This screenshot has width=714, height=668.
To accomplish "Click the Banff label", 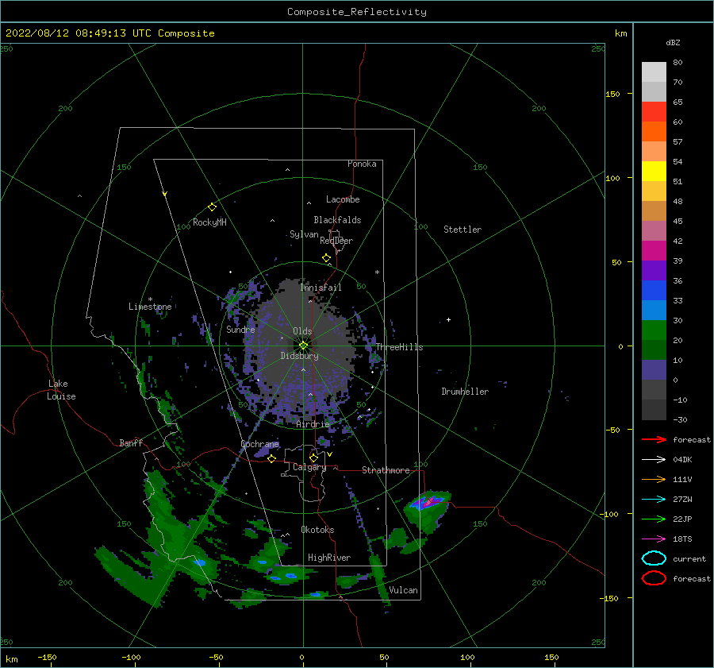I will coord(131,442).
